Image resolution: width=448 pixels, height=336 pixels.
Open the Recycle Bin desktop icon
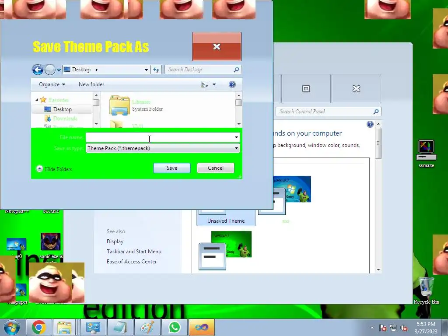coord(426,290)
